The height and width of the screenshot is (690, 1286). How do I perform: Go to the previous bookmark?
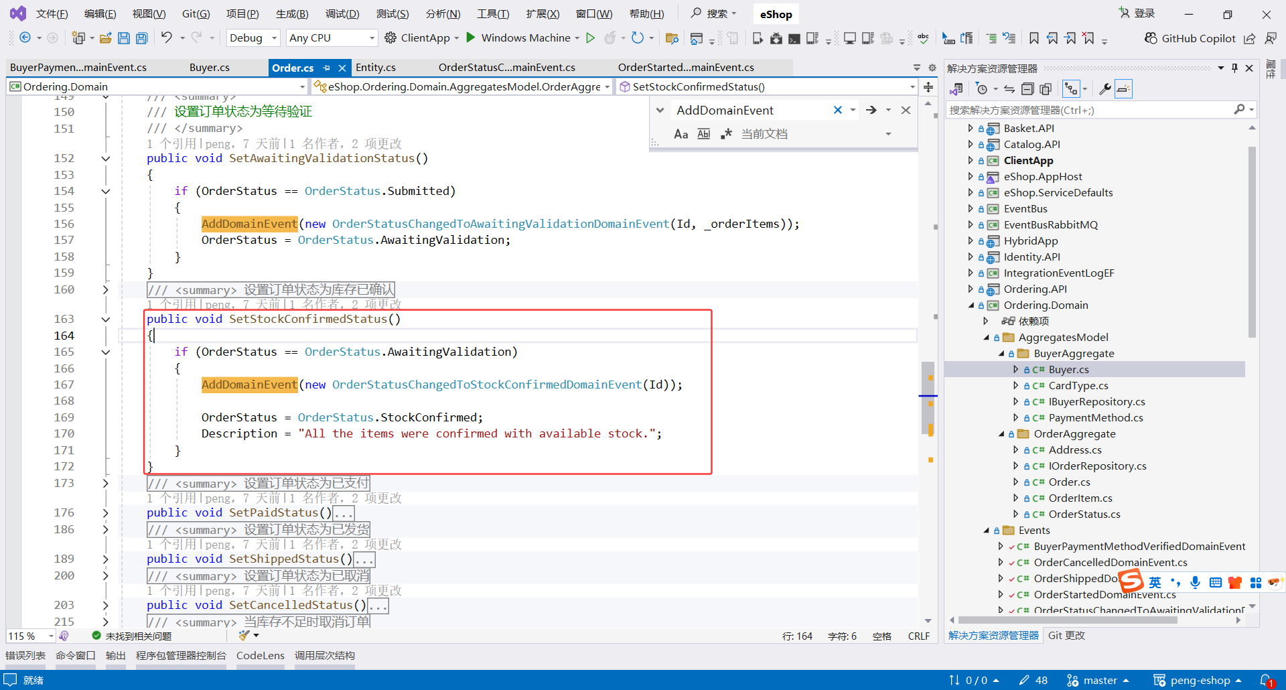click(x=1052, y=38)
